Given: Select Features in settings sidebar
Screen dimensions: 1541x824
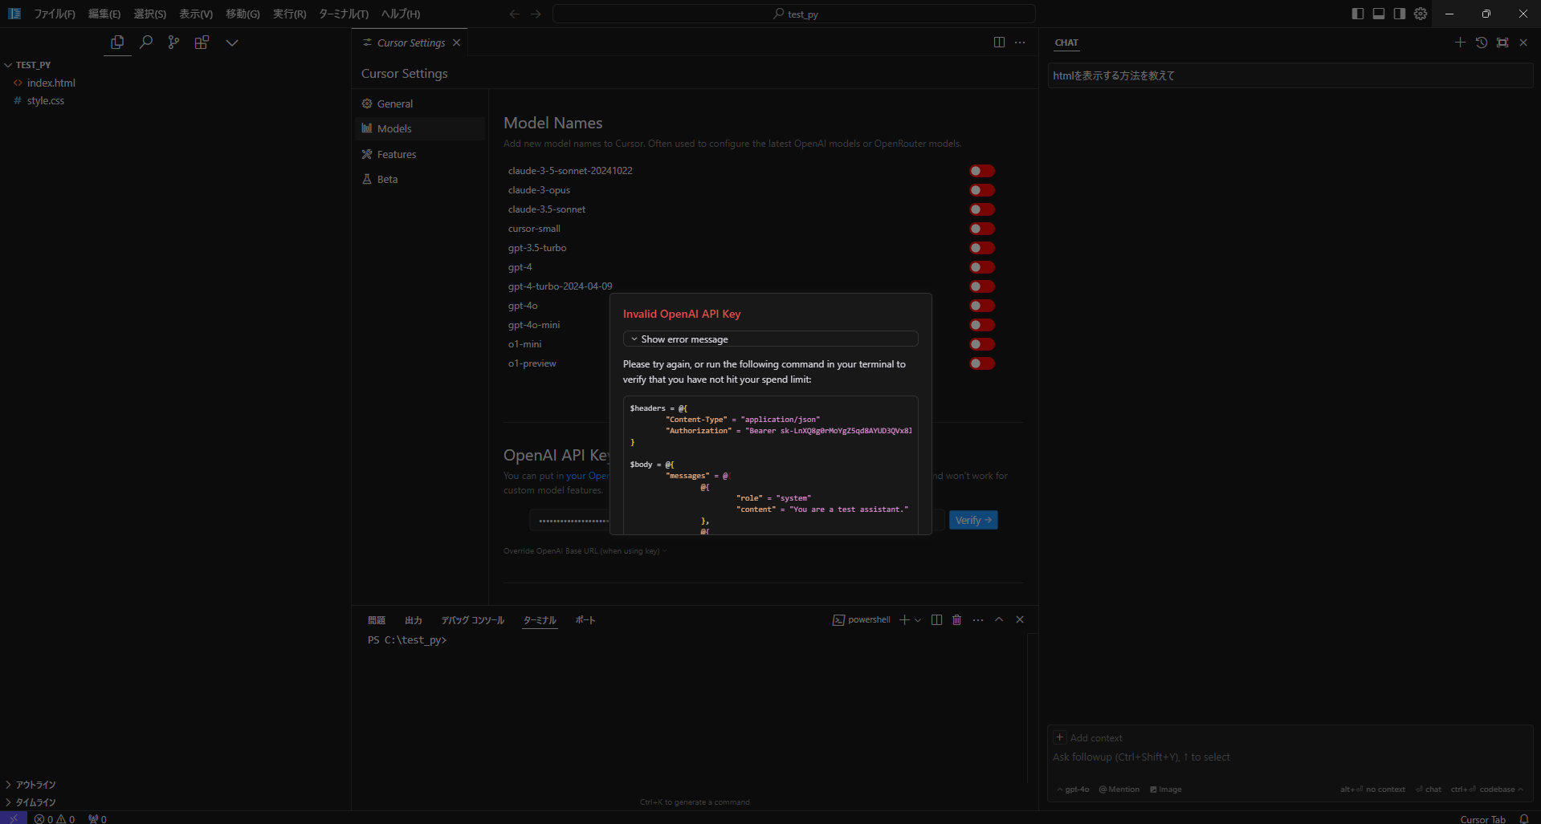Looking at the screenshot, I should [396, 154].
